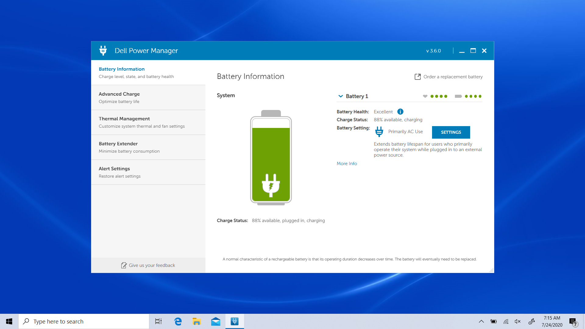Open network Wi-Fi tray icon
Screen dimensions: 585x329
(506, 321)
